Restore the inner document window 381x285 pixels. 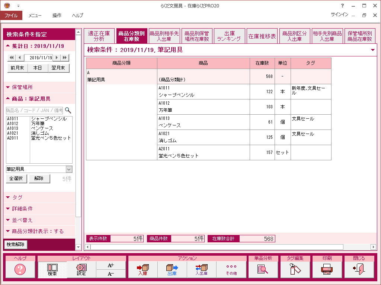[364, 15]
